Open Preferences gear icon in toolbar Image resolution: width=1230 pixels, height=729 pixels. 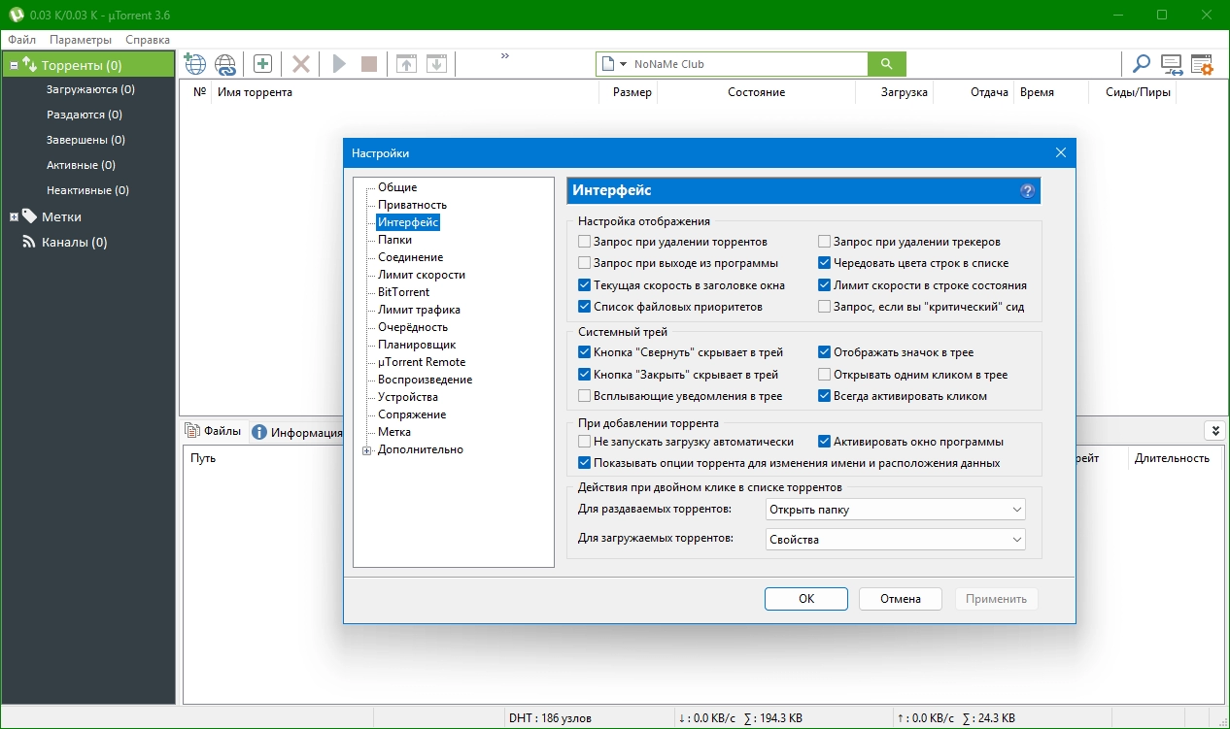click(1202, 64)
